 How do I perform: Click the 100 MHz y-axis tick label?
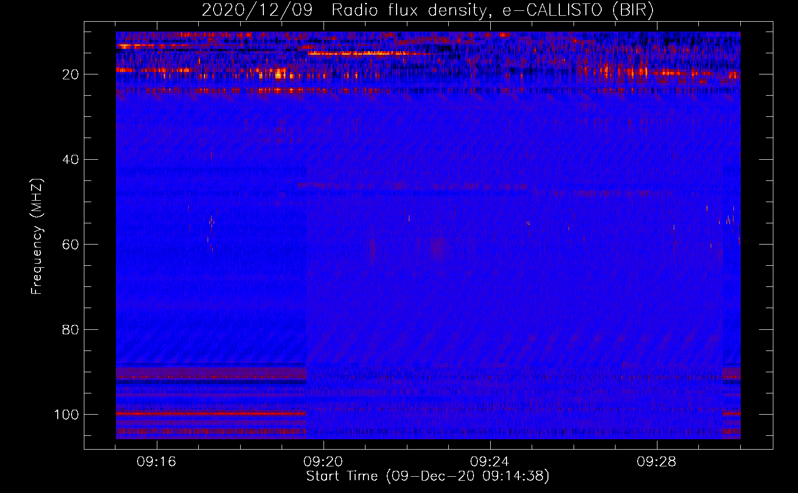[67, 415]
